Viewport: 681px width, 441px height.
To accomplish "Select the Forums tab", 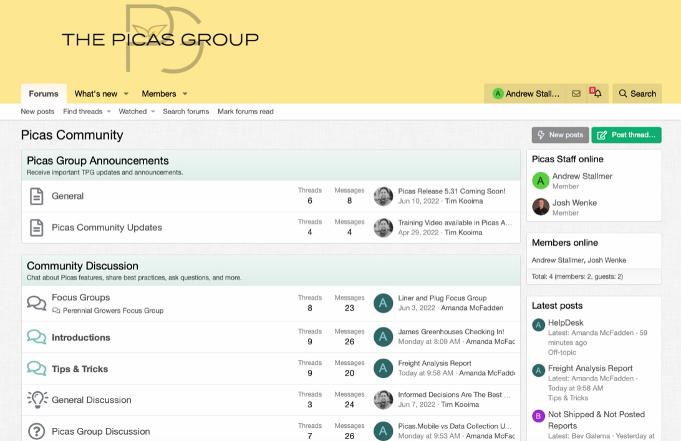I will pyautogui.click(x=44, y=94).
